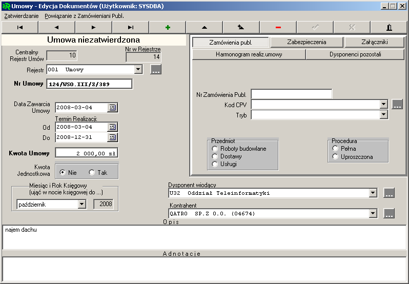Open Powiązanie z Zamówieniami Publ. menu
409x284 pixels.
[x=84, y=16]
